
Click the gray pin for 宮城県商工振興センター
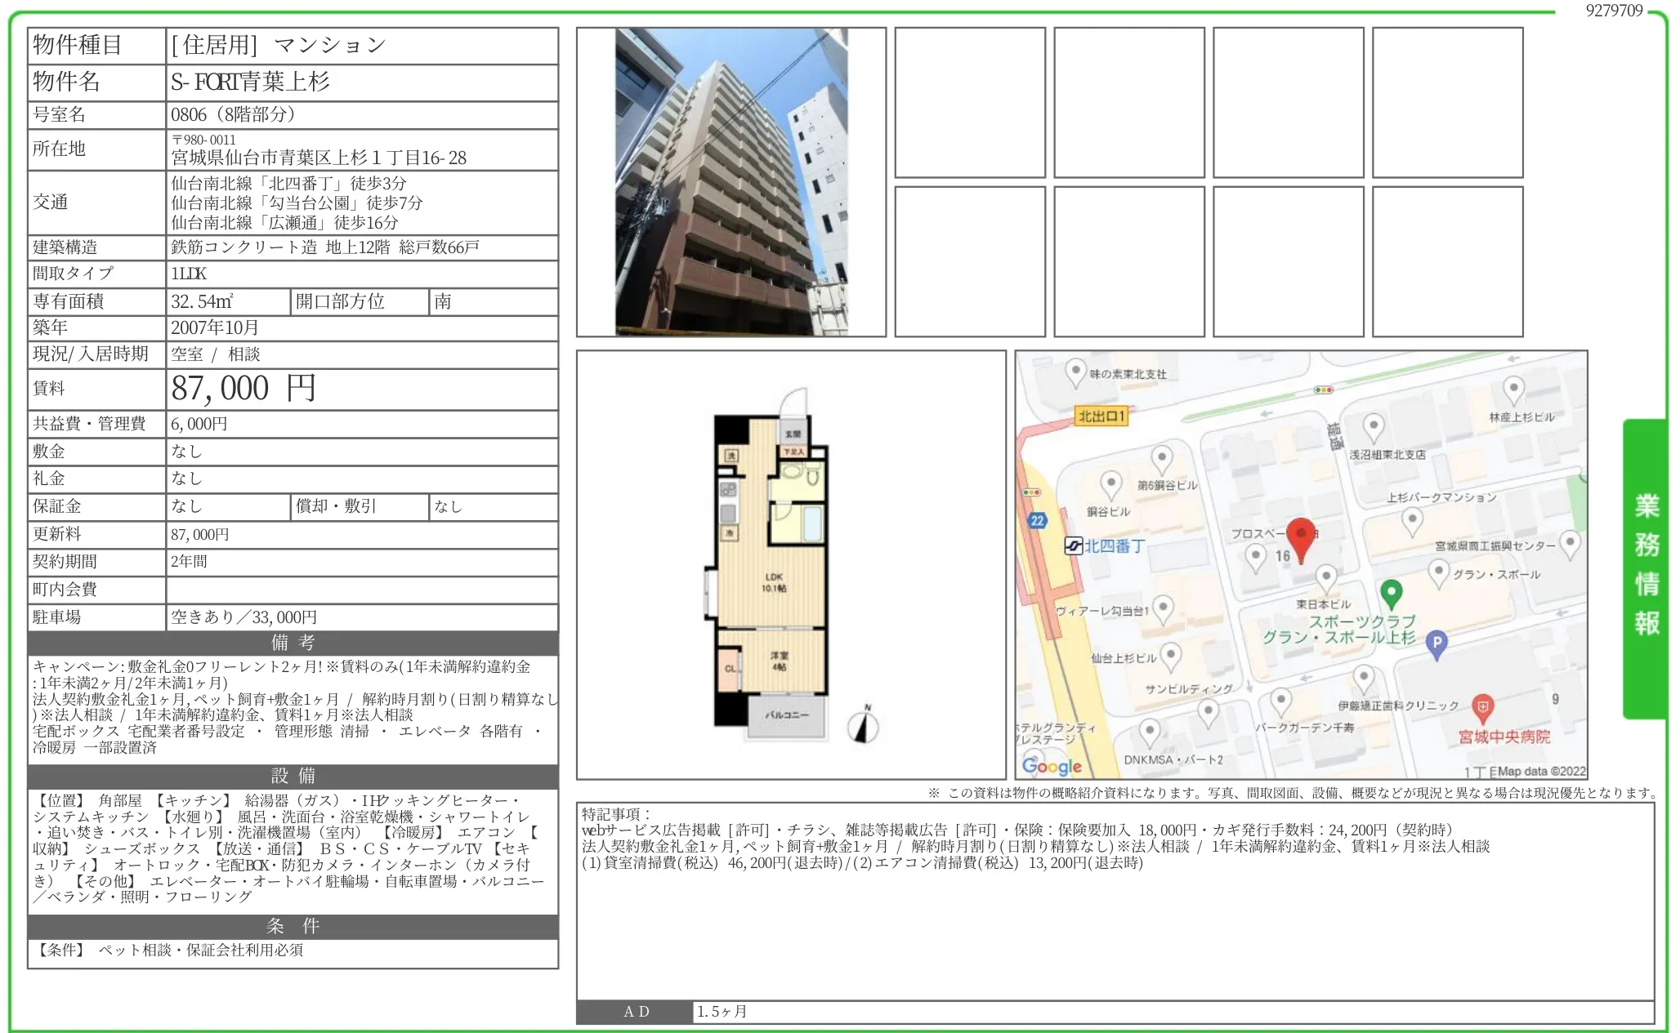(x=1570, y=542)
